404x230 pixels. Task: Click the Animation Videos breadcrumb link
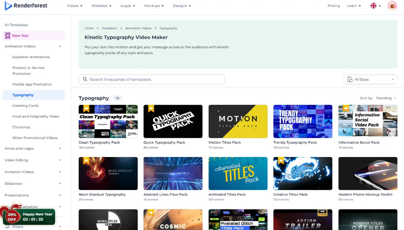pos(138,28)
